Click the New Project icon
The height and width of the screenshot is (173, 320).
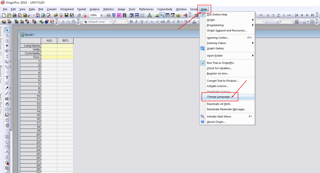pyautogui.click(x=4, y=15)
